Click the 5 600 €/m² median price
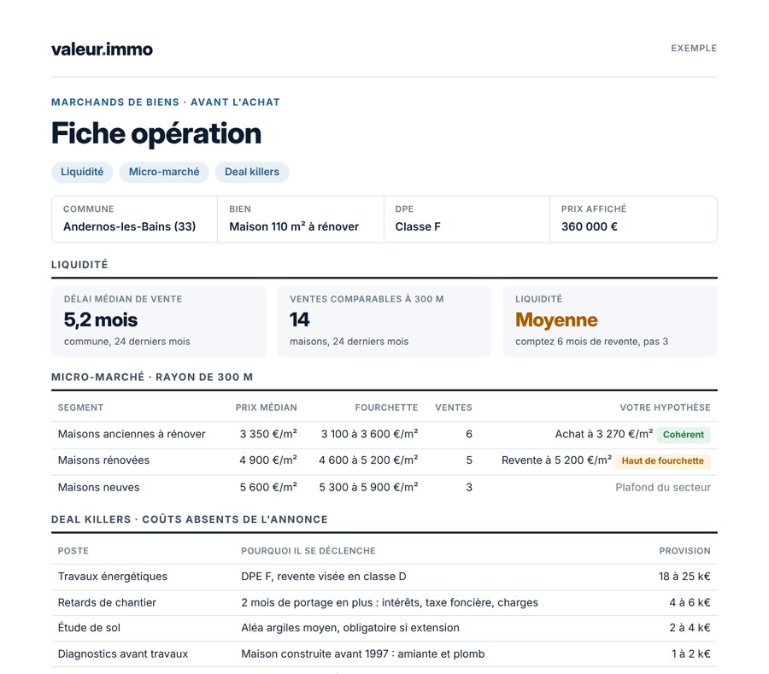 [268, 487]
